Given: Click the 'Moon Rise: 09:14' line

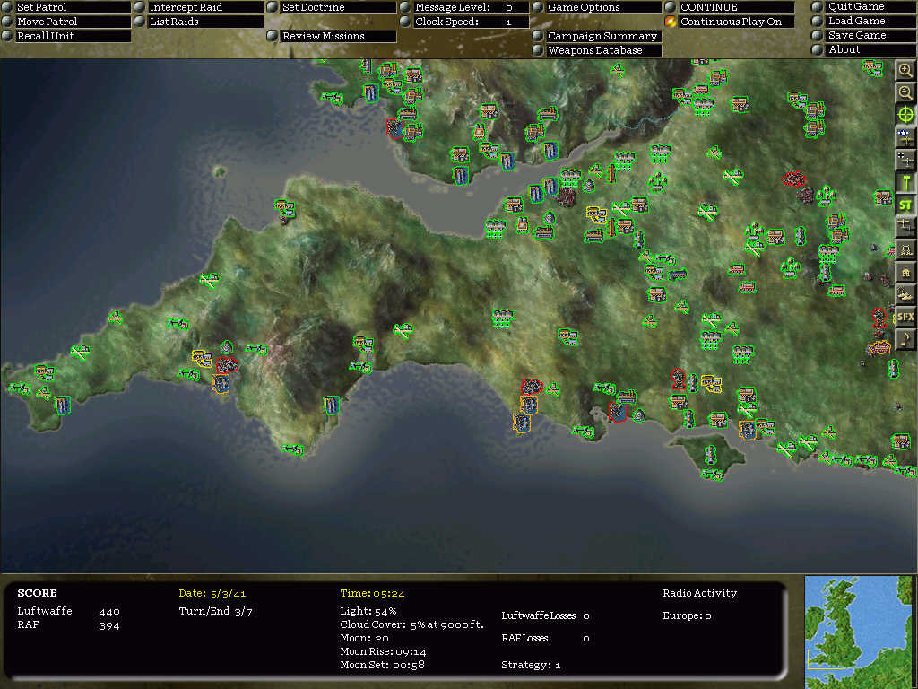Looking at the screenshot, I should (383, 651).
